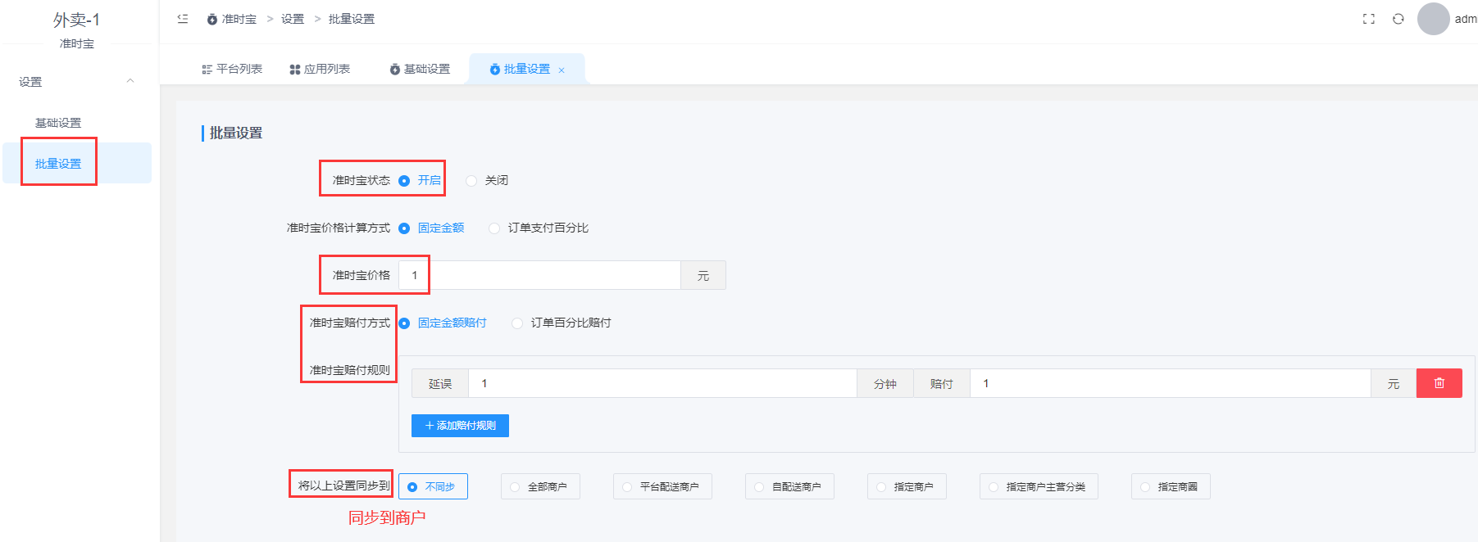
Task: Click the 准时宝 breadcrumb icon
Action: coord(212,19)
